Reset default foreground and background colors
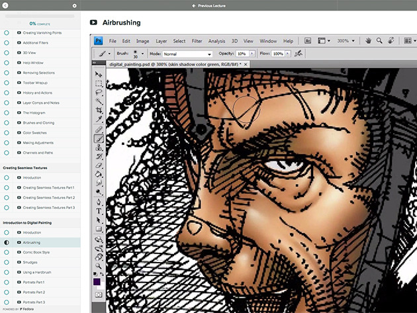Image resolution: width=417 pixels, height=313 pixels. pos(95,274)
